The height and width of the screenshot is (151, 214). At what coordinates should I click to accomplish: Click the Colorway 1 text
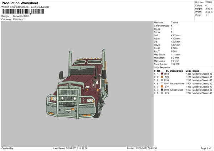point(19,19)
